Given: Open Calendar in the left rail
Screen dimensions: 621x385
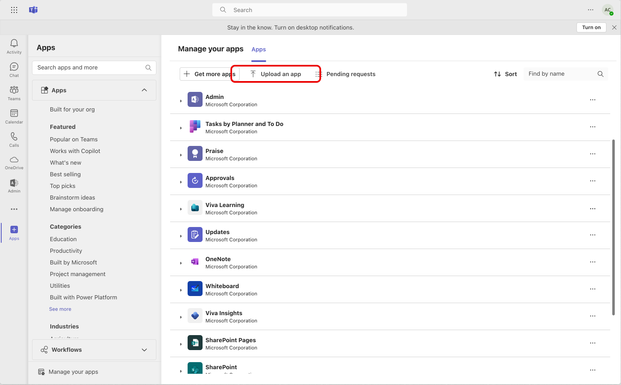Looking at the screenshot, I should coord(14,116).
